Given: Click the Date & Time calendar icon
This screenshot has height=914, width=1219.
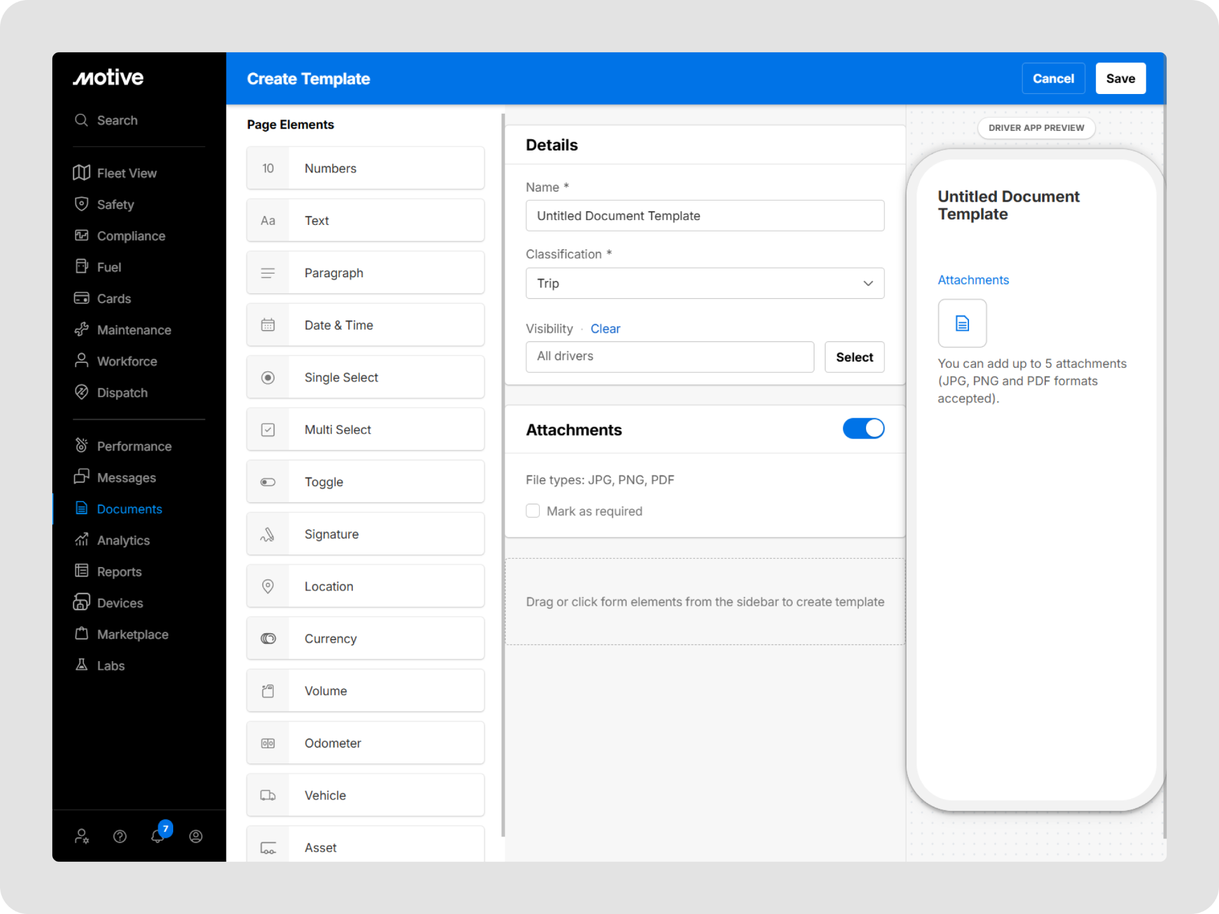Looking at the screenshot, I should [268, 325].
